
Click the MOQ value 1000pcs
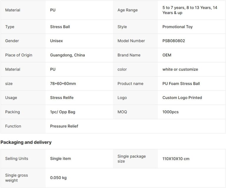pyautogui.click(x=170, y=112)
